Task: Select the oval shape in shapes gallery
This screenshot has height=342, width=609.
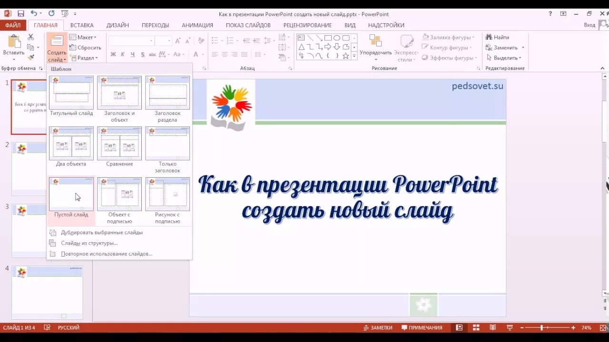Action: tap(337, 38)
